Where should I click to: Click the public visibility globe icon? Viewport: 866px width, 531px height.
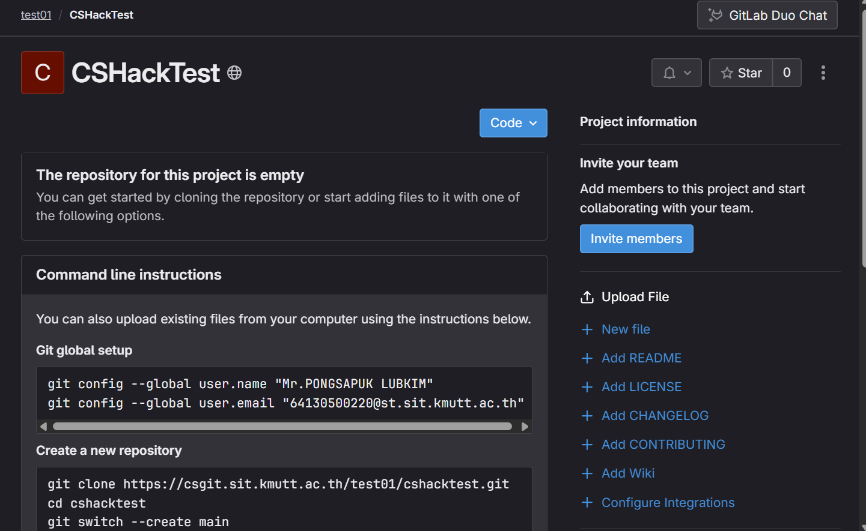click(x=234, y=73)
